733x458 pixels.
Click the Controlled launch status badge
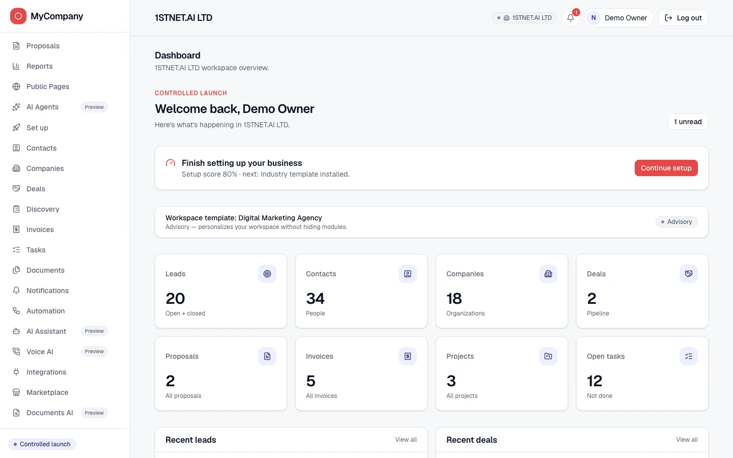tap(42, 444)
